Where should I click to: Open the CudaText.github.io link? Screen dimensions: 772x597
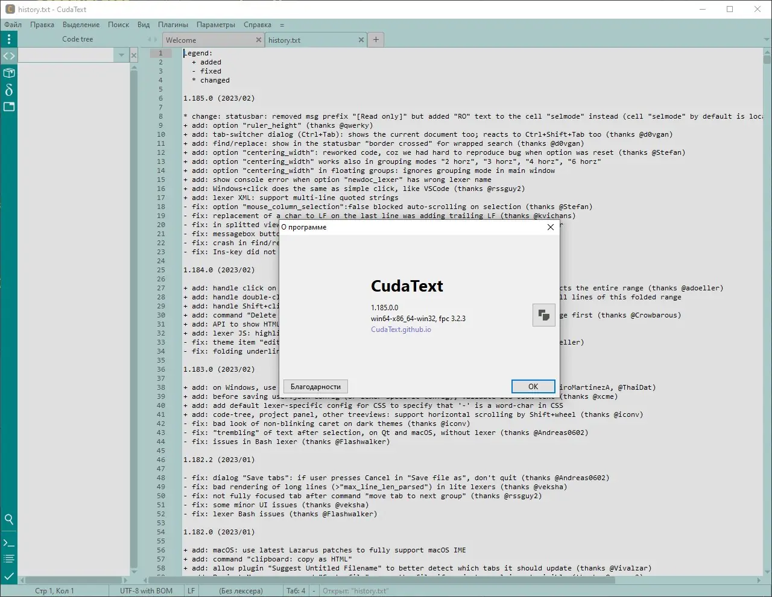[x=401, y=330]
